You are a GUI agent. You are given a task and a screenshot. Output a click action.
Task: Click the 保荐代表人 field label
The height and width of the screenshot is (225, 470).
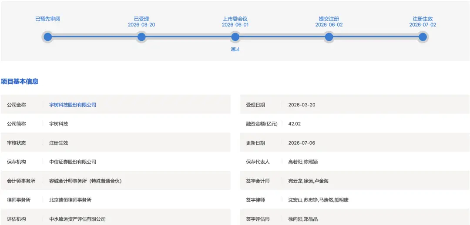[258, 162]
